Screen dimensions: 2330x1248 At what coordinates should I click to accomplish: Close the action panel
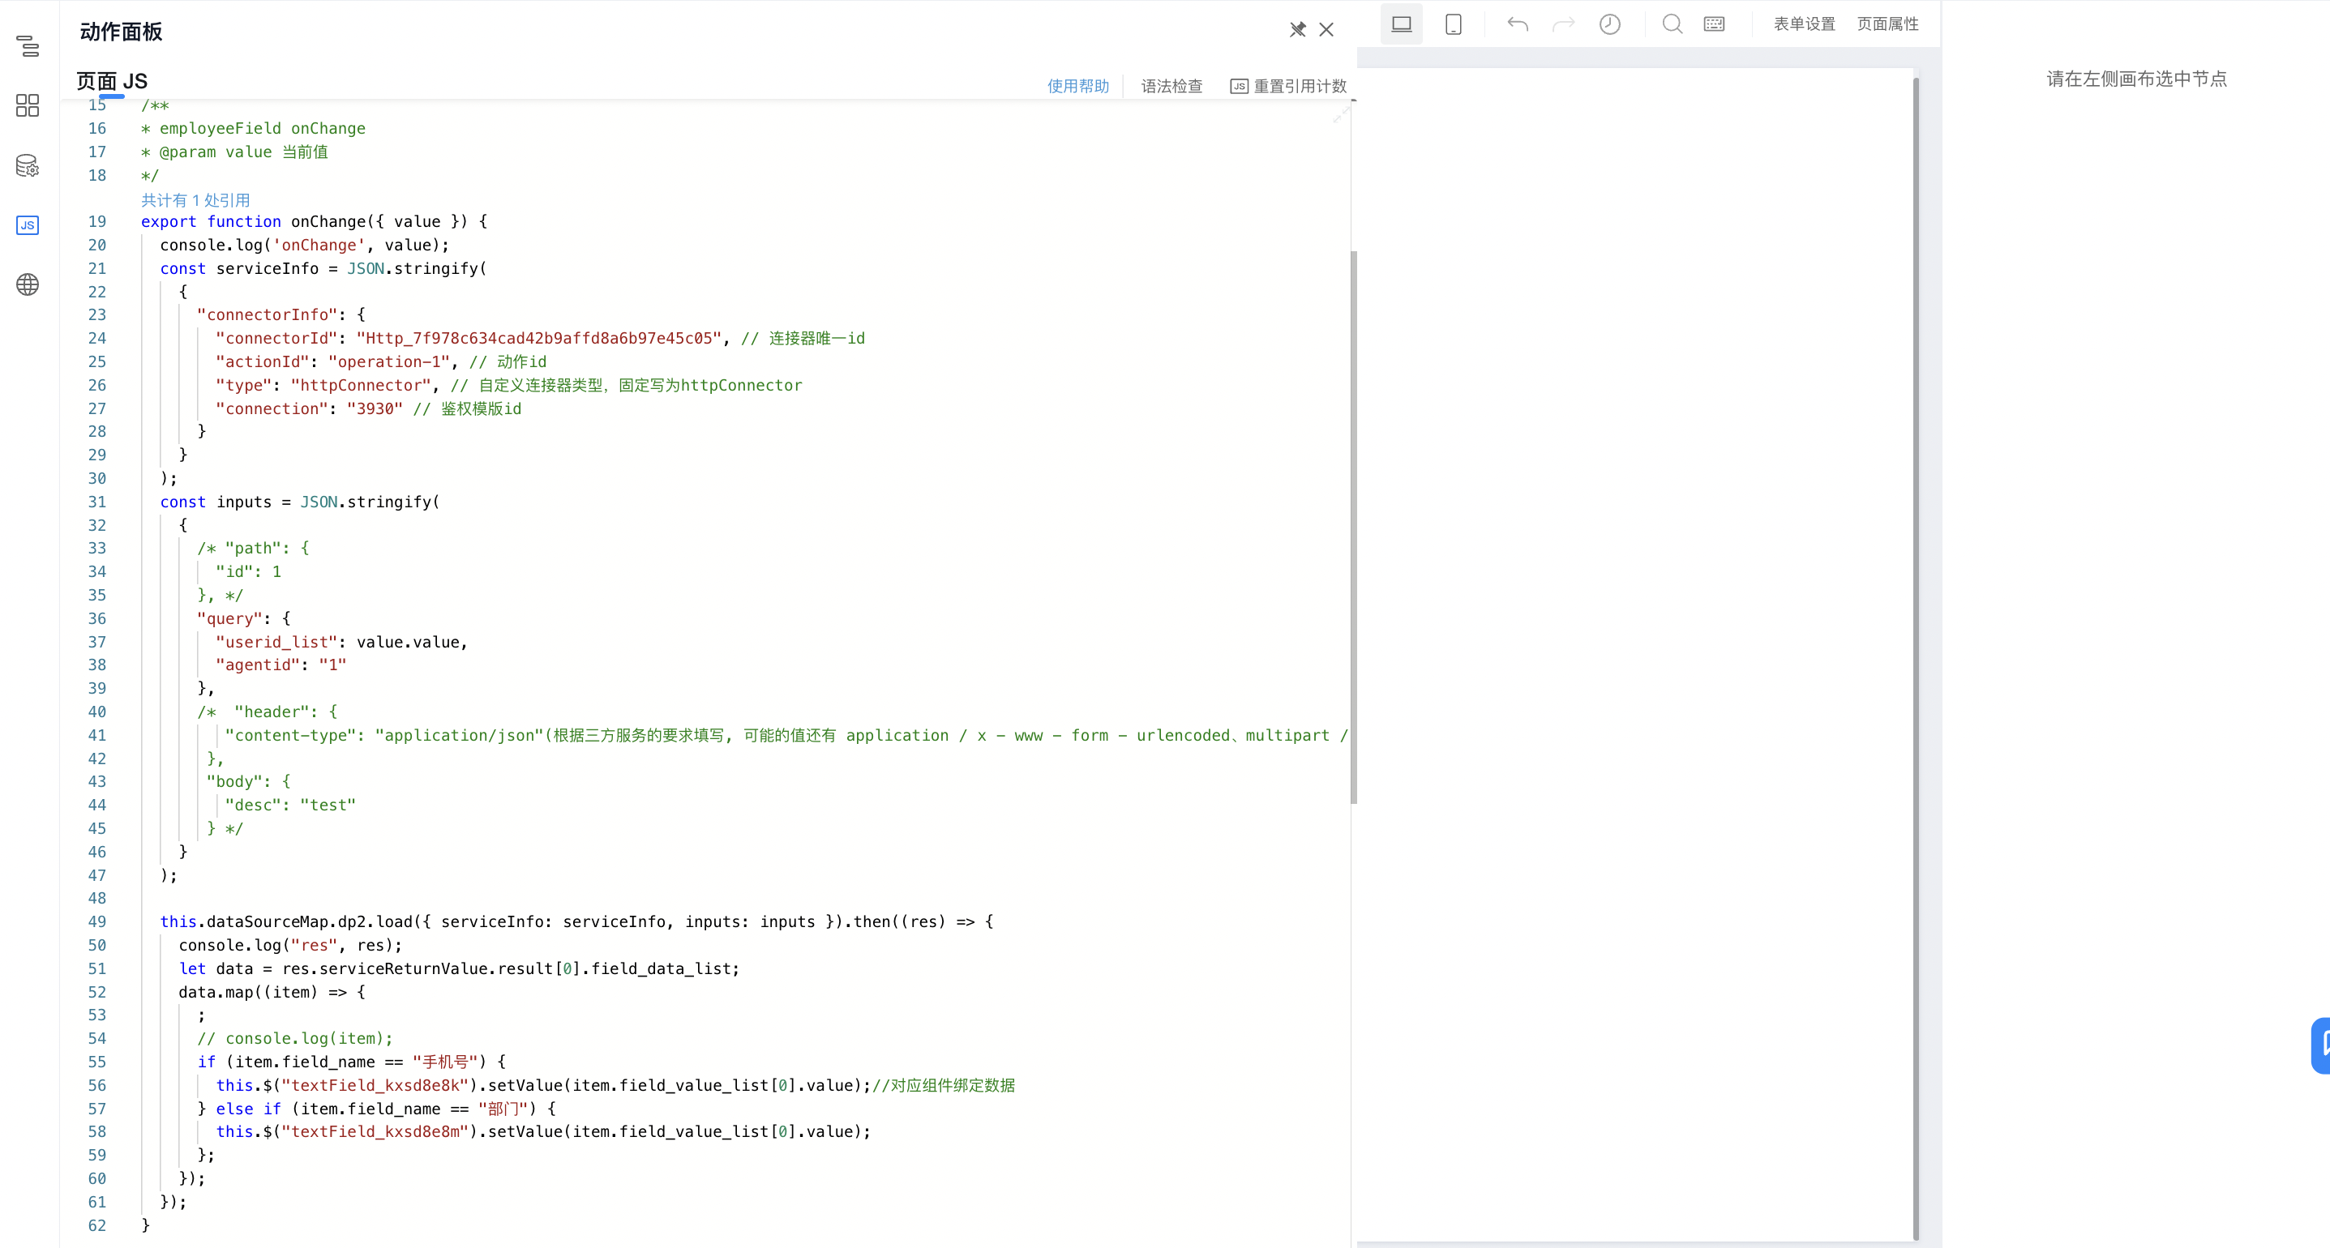(1327, 30)
